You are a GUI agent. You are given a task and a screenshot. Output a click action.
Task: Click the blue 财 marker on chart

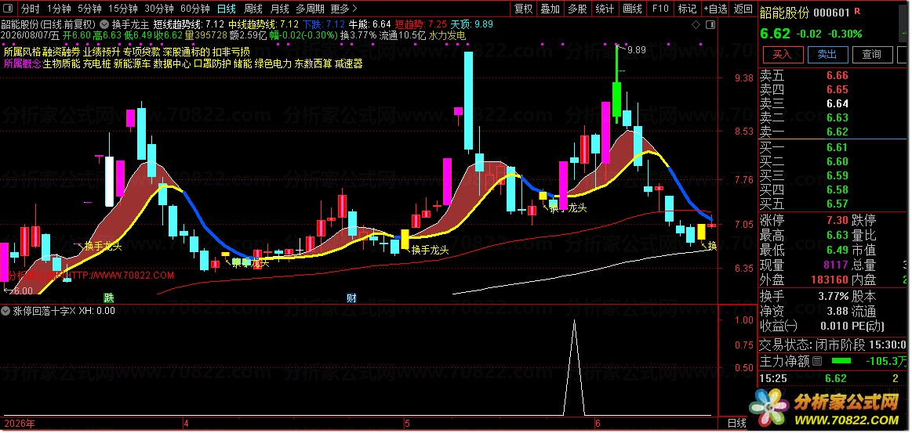pos(351,298)
